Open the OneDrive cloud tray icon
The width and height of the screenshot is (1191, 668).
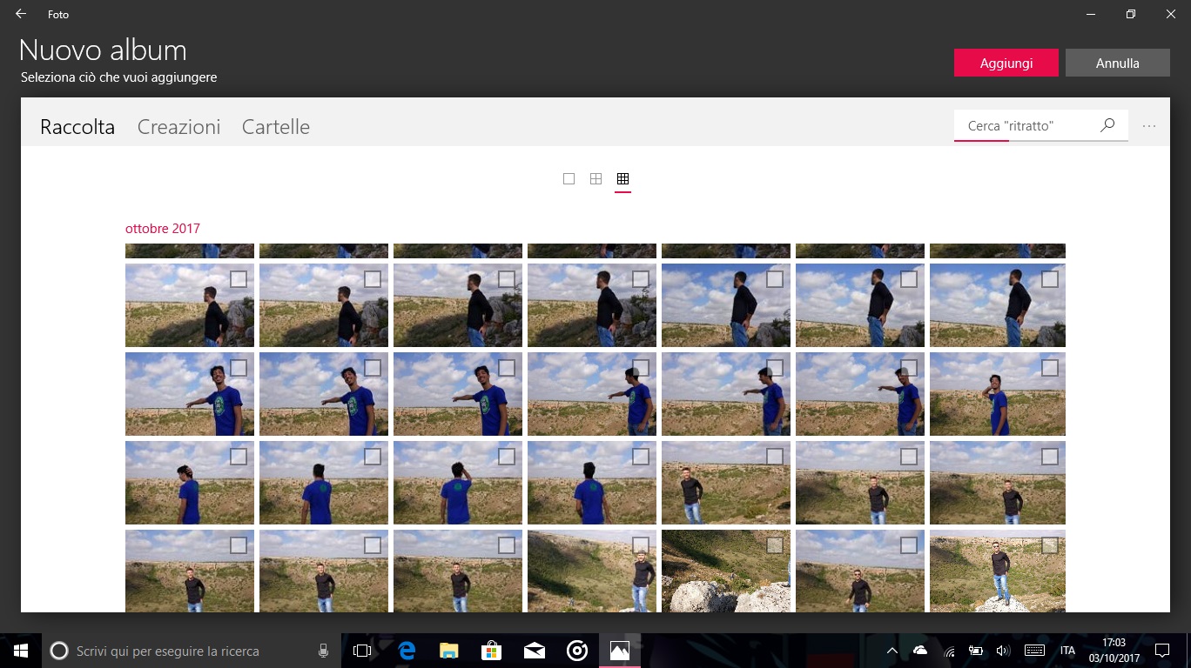[x=920, y=651]
